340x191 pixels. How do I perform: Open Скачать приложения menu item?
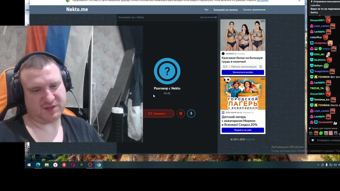pos(254,10)
